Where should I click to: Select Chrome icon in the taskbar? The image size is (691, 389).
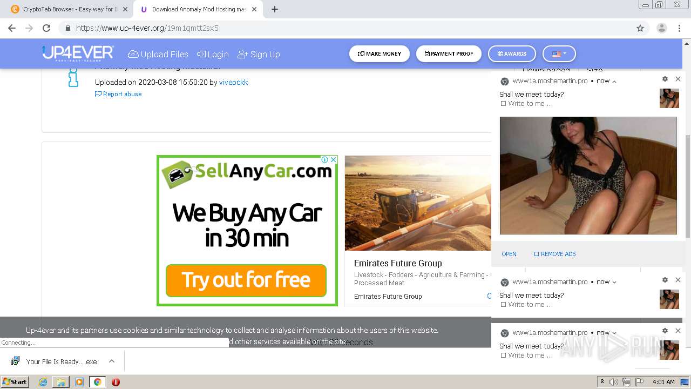pyautogui.click(x=98, y=382)
